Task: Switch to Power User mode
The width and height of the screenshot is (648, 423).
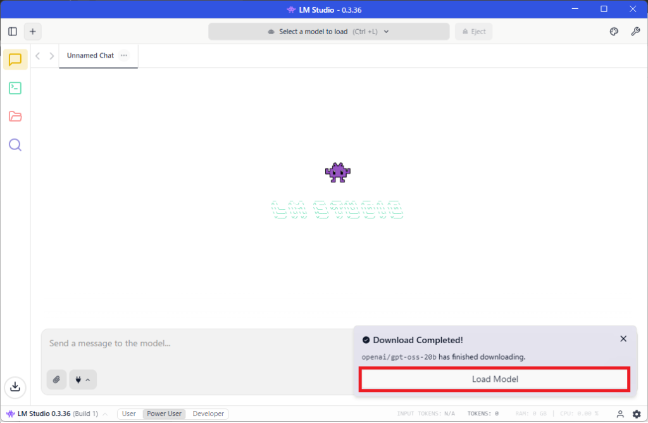Action: coord(164,414)
